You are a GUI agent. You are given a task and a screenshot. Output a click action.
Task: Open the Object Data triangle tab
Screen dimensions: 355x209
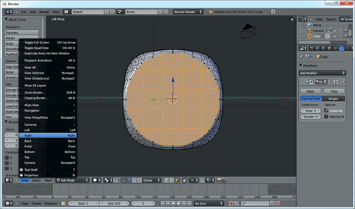pyautogui.click(x=347, y=48)
